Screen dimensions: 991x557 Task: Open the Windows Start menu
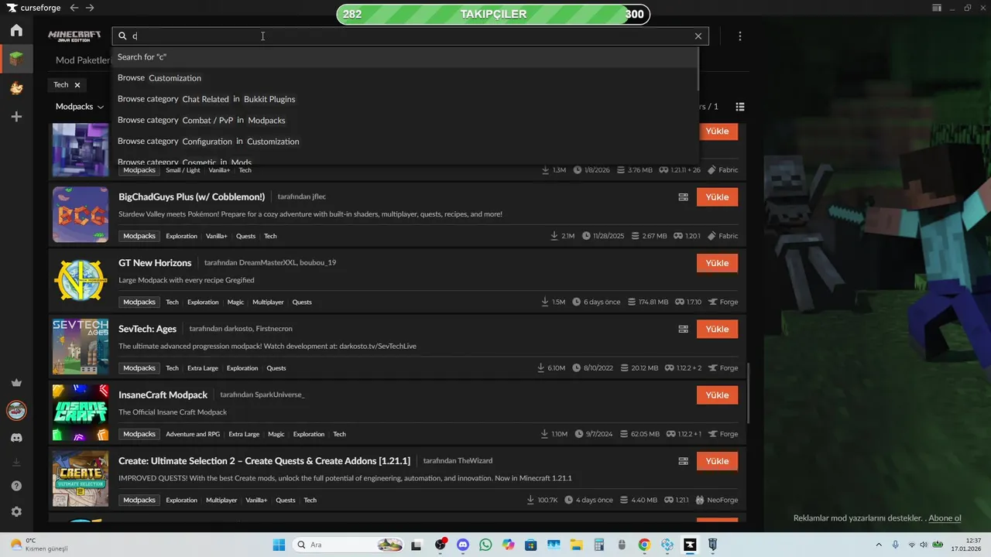(x=279, y=545)
